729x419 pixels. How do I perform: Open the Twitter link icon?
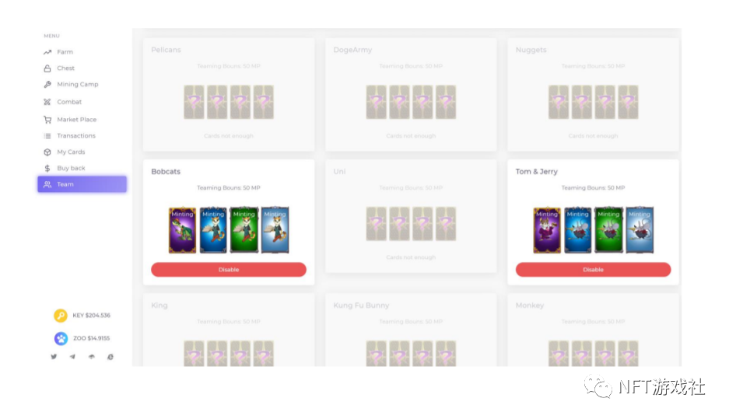click(x=54, y=357)
